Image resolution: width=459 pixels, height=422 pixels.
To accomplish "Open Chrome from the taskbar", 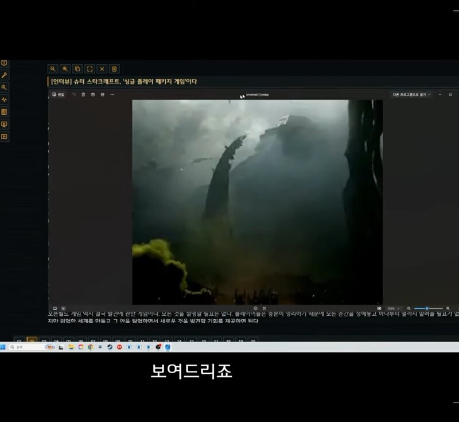I will (x=91, y=347).
